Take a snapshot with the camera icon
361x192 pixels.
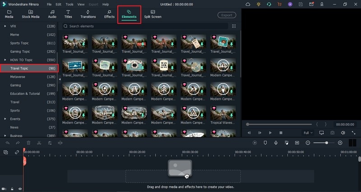coord(332,133)
